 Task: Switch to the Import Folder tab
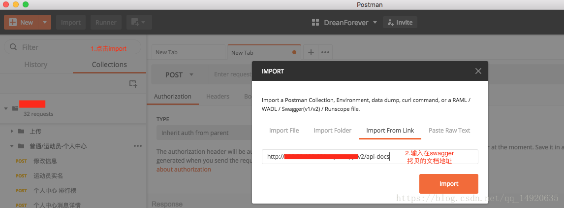pos(332,131)
